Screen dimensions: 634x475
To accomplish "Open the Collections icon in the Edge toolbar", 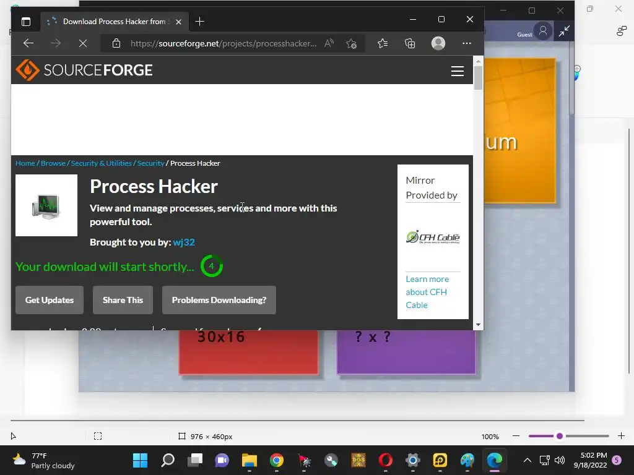I will (410, 43).
